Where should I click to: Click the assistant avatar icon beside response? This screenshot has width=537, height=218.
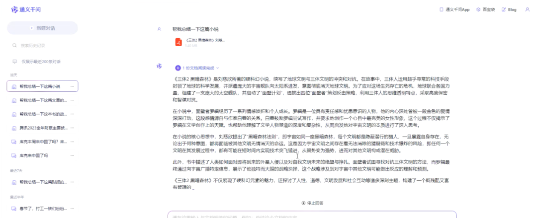(159, 66)
